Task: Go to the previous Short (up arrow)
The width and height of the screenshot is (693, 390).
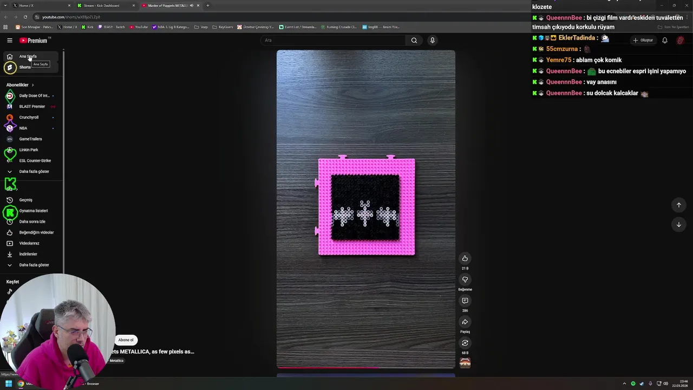Action: pyautogui.click(x=678, y=205)
